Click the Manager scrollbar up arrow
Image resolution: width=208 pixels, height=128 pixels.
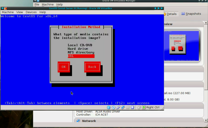pos(206,23)
